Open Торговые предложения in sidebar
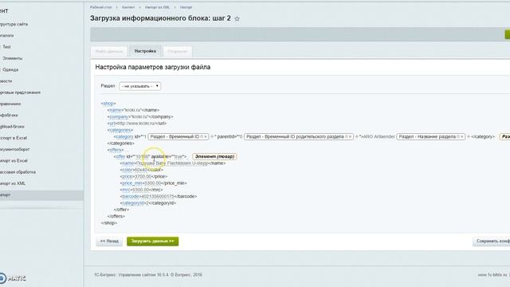 click(20, 92)
